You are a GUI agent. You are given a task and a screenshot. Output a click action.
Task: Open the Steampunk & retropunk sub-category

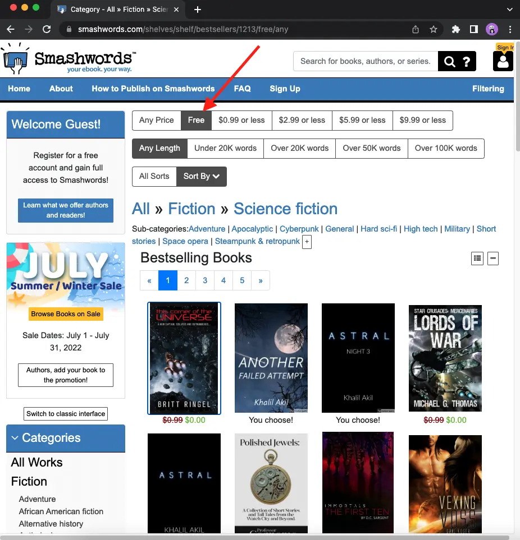(x=257, y=242)
